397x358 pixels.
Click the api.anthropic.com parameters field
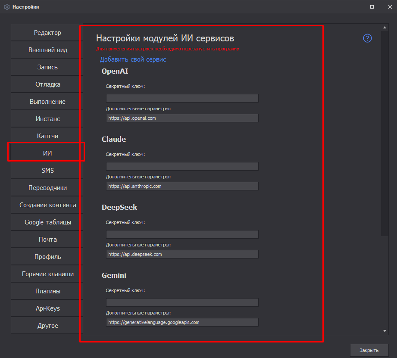[x=182, y=186]
